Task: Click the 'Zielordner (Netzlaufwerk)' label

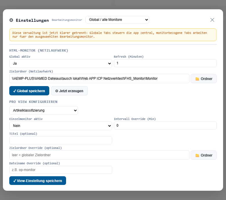Action: pos(31,71)
